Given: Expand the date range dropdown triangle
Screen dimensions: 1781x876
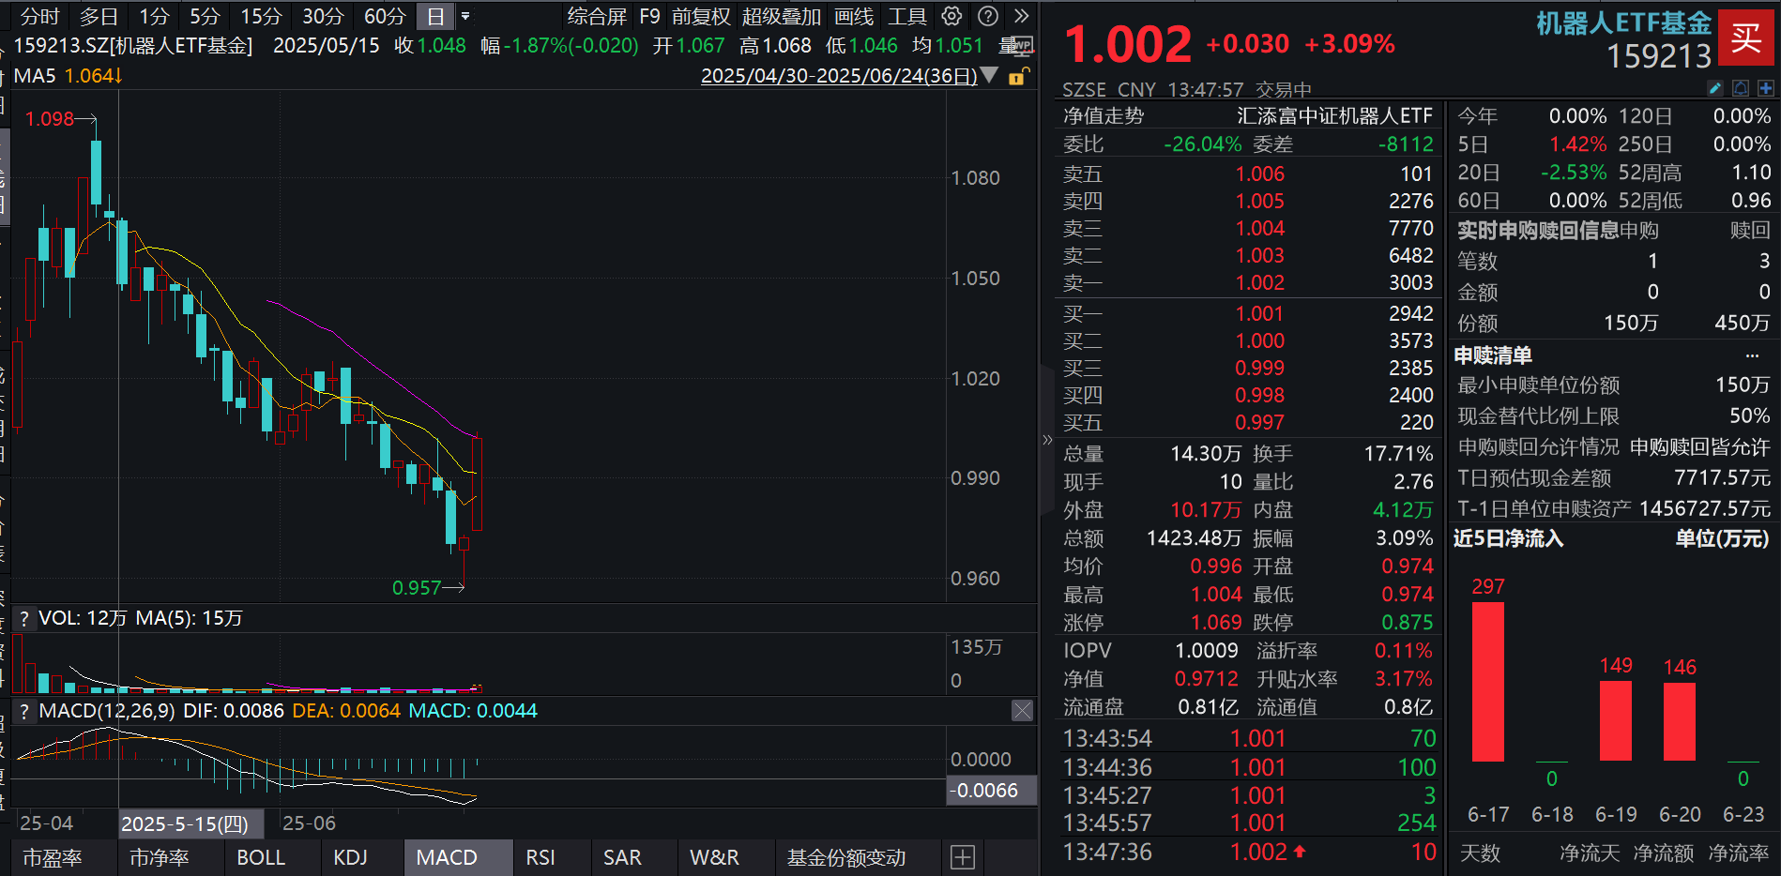Looking at the screenshot, I should pos(989,75).
